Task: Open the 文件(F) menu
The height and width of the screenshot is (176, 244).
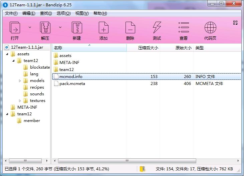Action: [11, 13]
